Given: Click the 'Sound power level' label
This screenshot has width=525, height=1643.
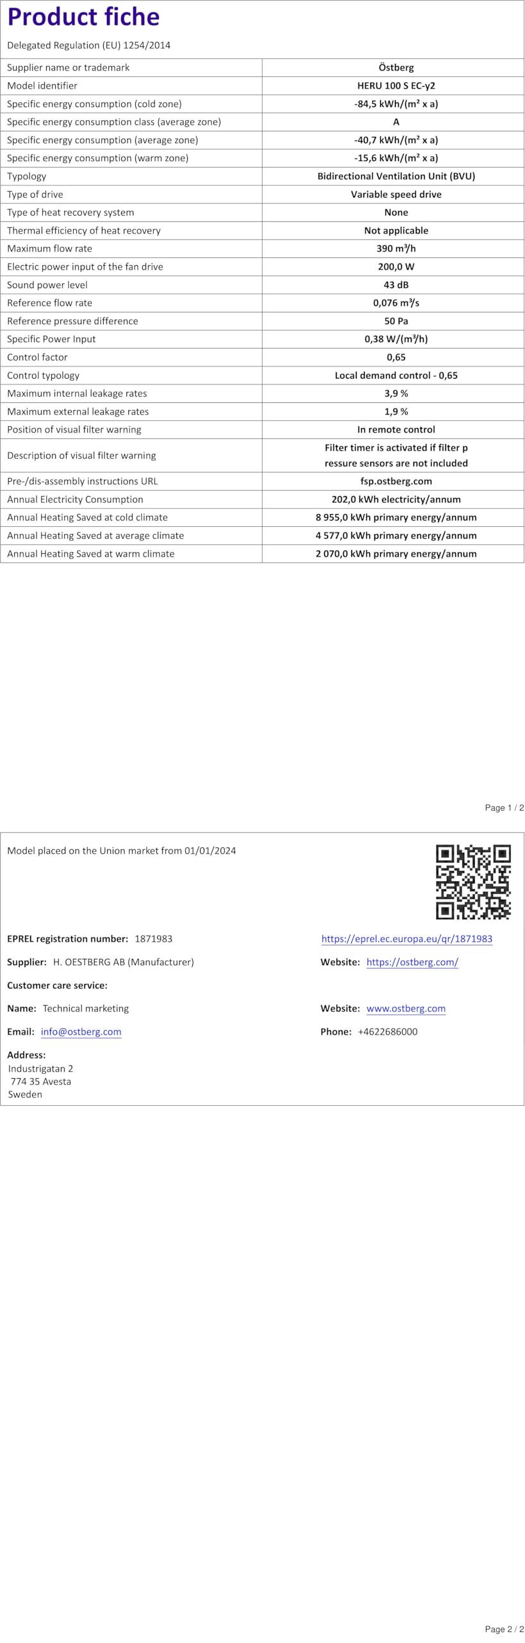Looking at the screenshot, I should tap(47, 284).
